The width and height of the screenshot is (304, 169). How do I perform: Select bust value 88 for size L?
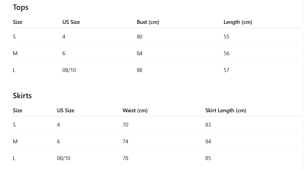click(x=140, y=70)
